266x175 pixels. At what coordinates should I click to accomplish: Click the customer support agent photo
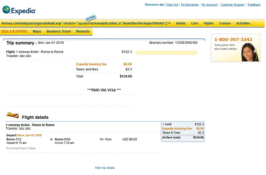250,52
